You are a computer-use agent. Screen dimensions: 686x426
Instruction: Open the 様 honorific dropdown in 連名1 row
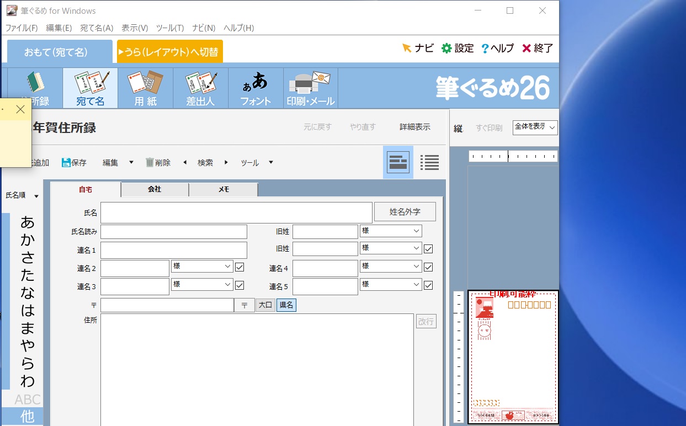click(x=391, y=248)
